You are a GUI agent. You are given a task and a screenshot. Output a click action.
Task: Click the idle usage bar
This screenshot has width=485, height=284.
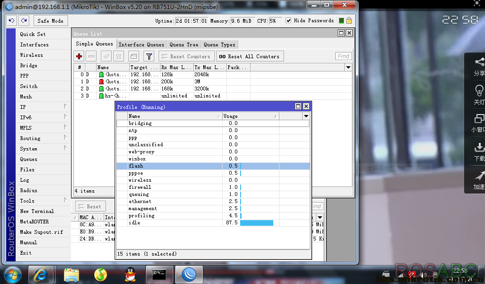click(257, 223)
